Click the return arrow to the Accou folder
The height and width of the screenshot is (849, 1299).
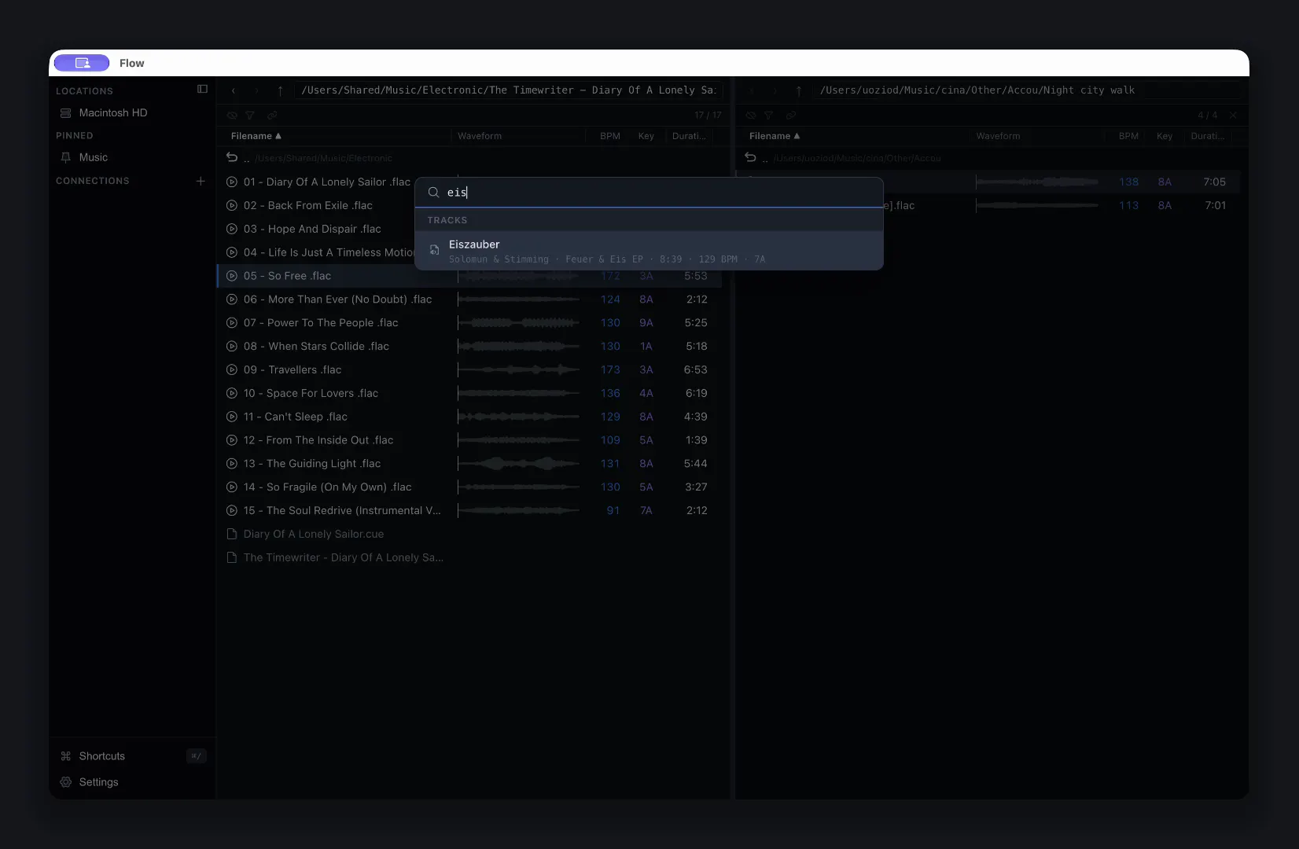pos(751,157)
